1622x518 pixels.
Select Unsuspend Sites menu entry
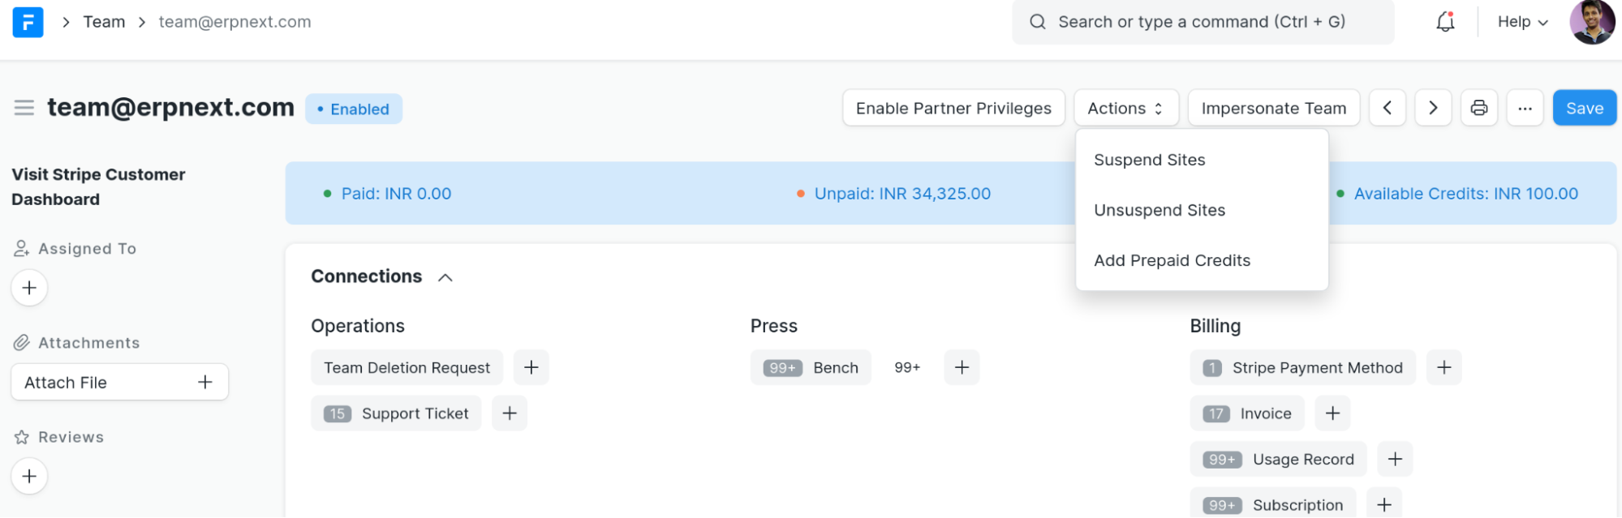coord(1159,210)
